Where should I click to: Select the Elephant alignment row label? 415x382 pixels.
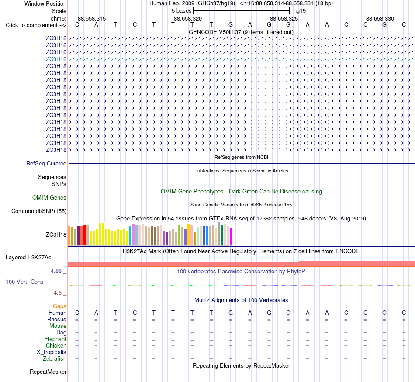point(55,339)
